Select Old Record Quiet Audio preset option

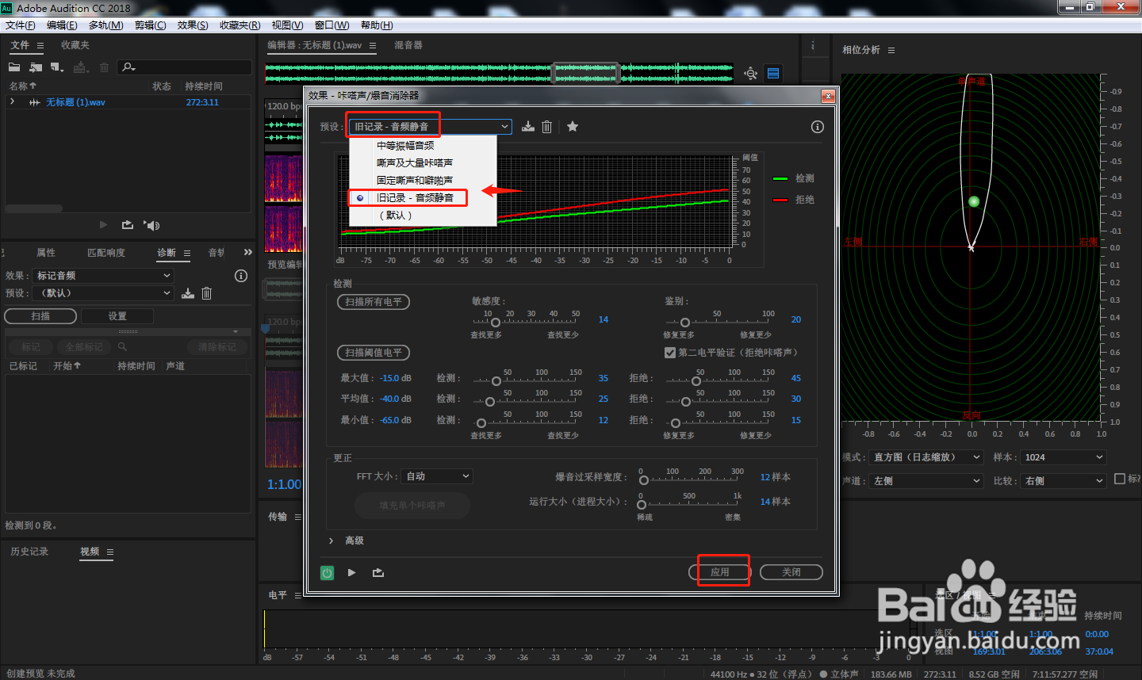coord(423,198)
